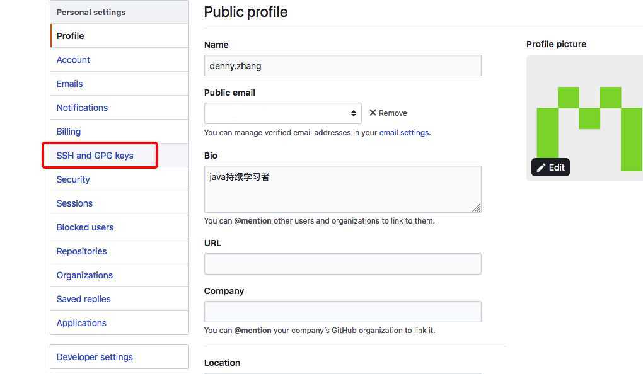Open the Saved replies page
The width and height of the screenshot is (643, 374).
click(x=84, y=299)
